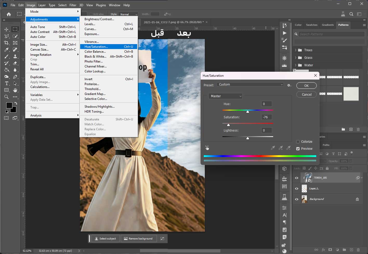The height and width of the screenshot is (254, 368).
Task: Expand the Grass pattern folder
Action: 295,57
